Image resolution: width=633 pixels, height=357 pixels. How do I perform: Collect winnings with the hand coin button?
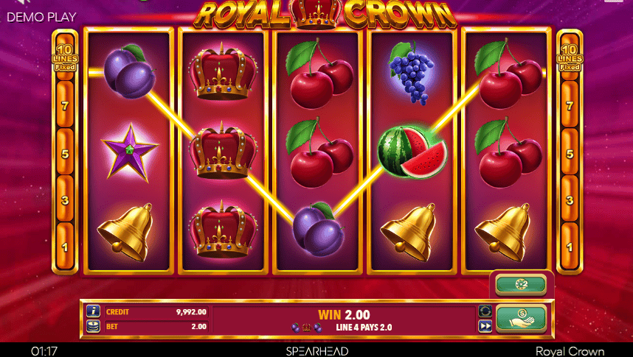[x=521, y=318]
